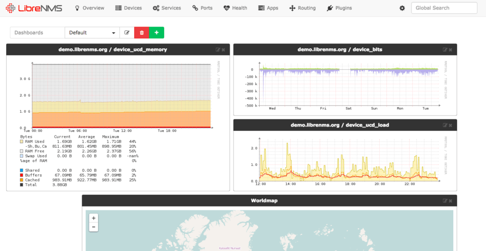
Task: Close the device_bits widget
Action: [x=450, y=50]
